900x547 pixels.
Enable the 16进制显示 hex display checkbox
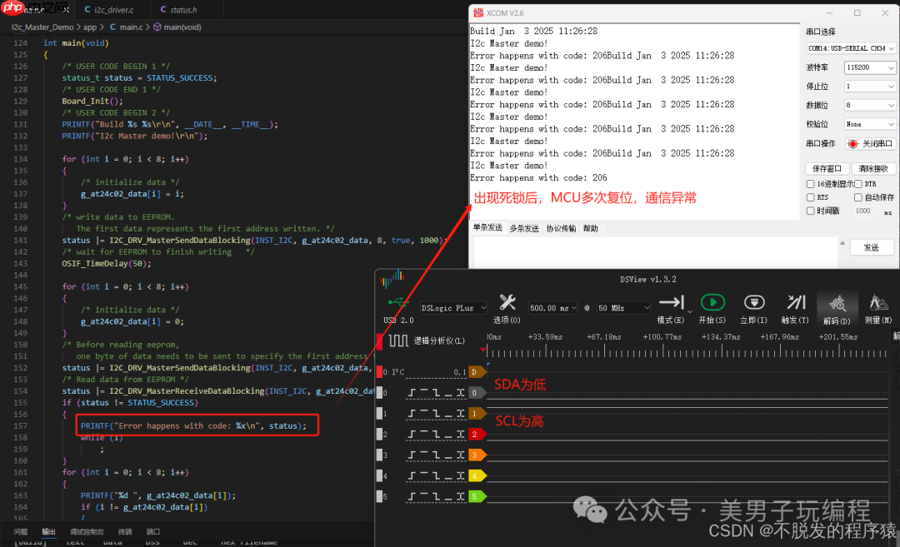811,184
